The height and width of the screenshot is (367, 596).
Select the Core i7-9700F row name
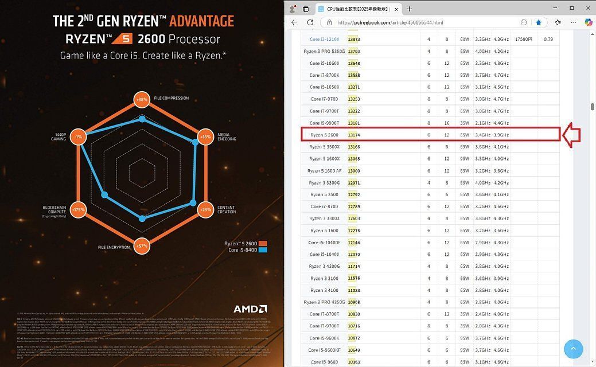click(x=324, y=111)
